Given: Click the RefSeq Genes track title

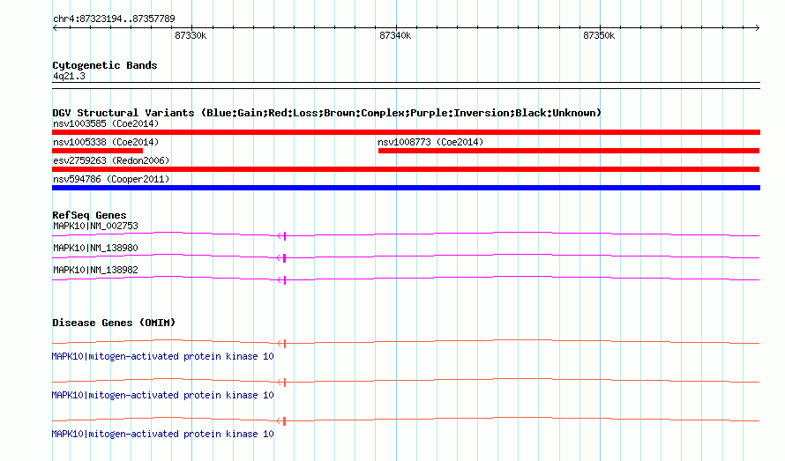Looking at the screenshot, I should pos(89,215).
